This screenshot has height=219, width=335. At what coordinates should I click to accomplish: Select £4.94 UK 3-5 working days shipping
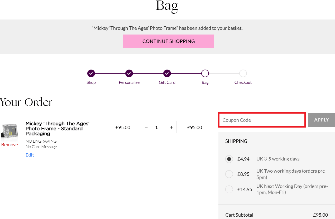[x=229, y=159]
